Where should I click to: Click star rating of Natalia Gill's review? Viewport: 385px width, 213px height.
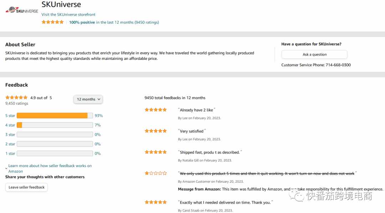pyautogui.click(x=156, y=152)
